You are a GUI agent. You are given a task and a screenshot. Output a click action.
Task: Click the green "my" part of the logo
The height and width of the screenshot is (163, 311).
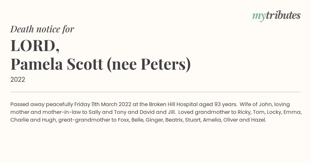(x=259, y=16)
